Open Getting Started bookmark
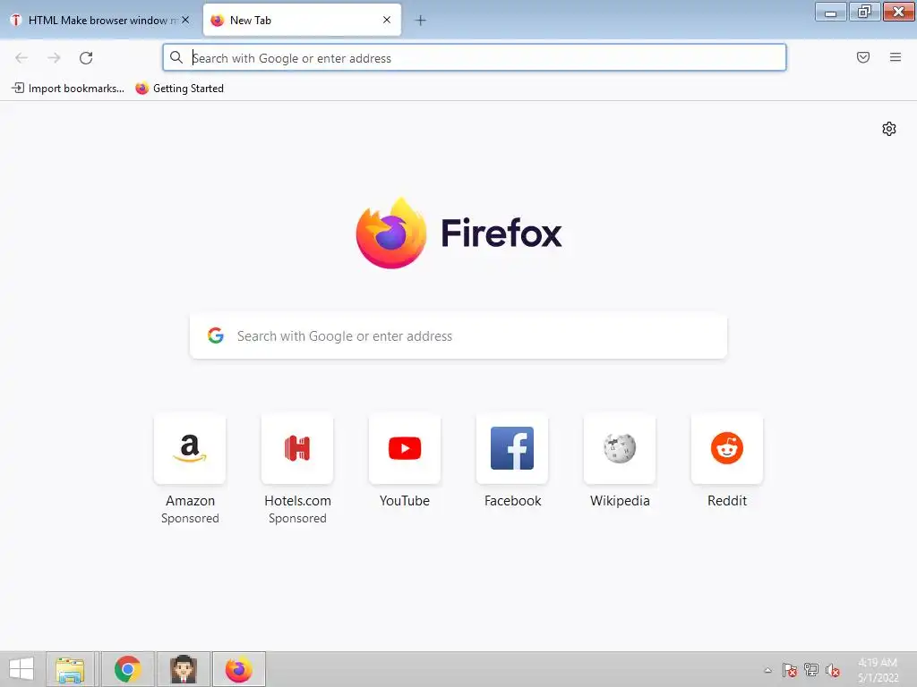 (179, 89)
